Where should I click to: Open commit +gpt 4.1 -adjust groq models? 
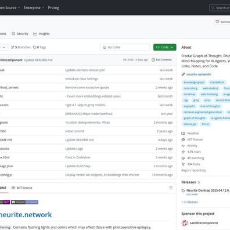click(85, 105)
